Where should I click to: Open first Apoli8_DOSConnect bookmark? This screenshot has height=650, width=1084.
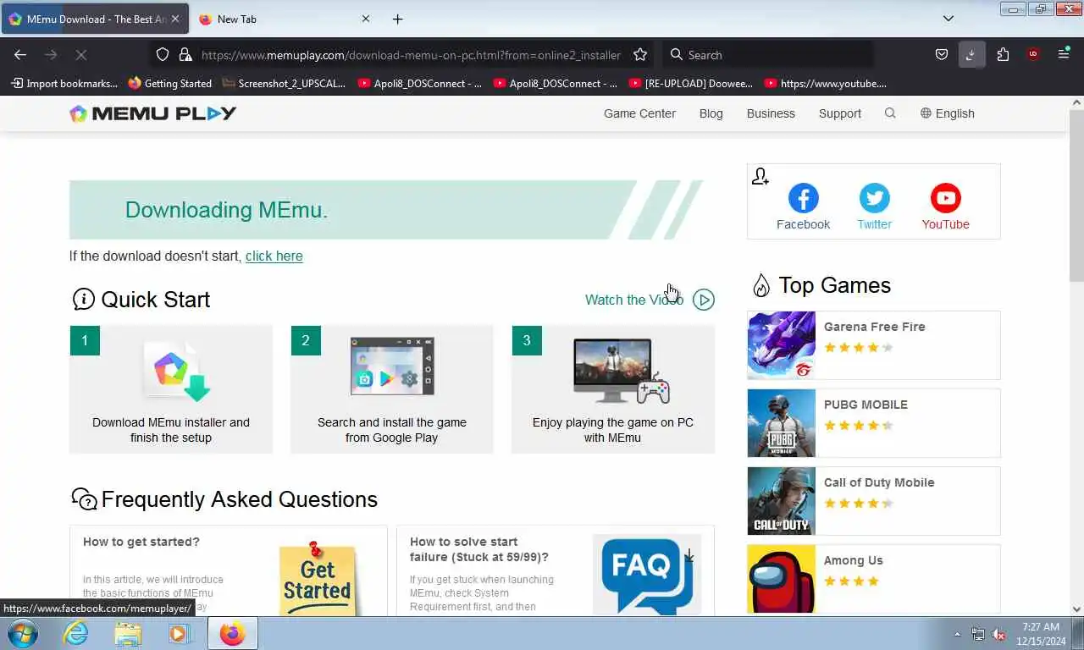(420, 83)
